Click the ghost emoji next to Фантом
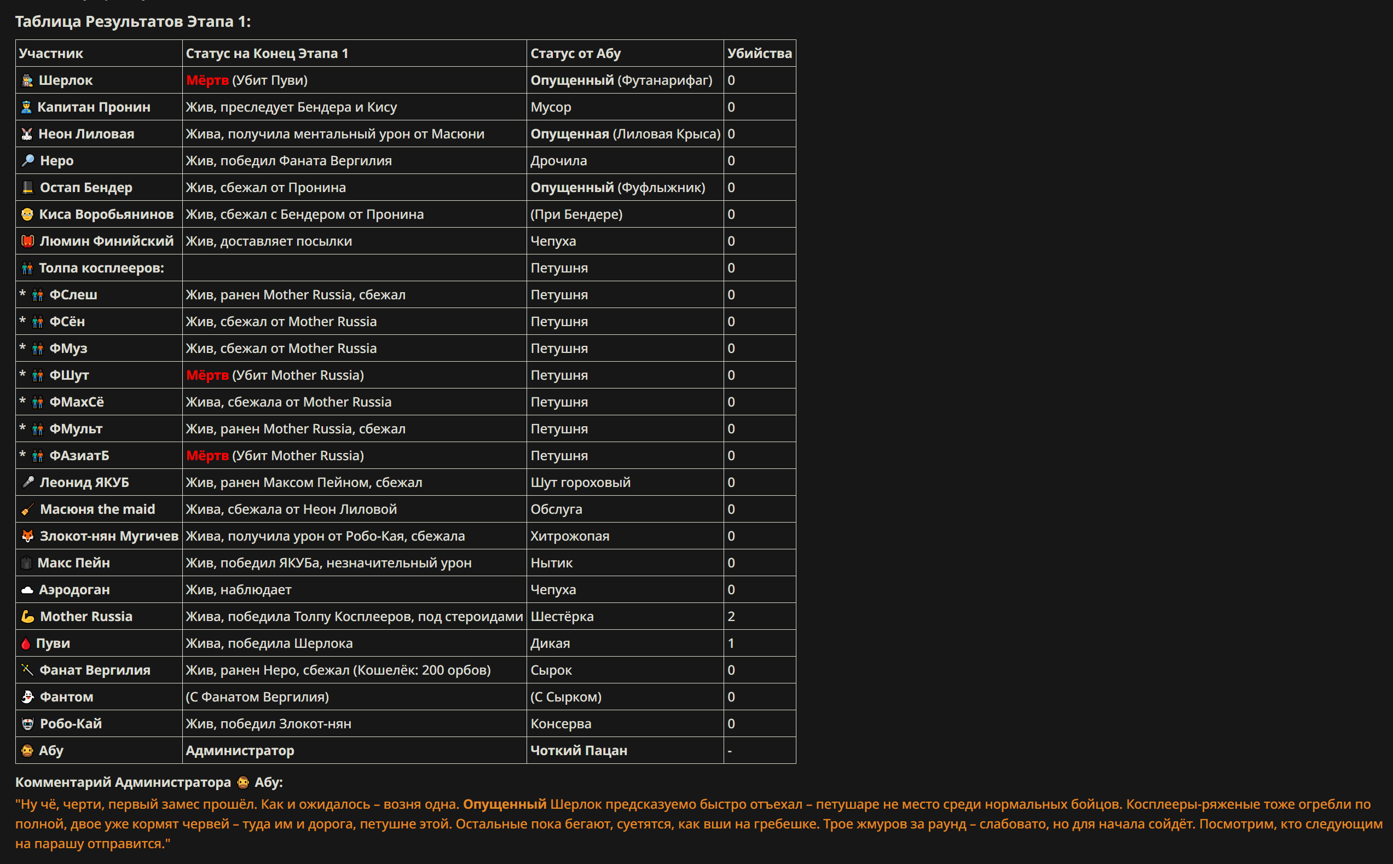 (x=27, y=697)
